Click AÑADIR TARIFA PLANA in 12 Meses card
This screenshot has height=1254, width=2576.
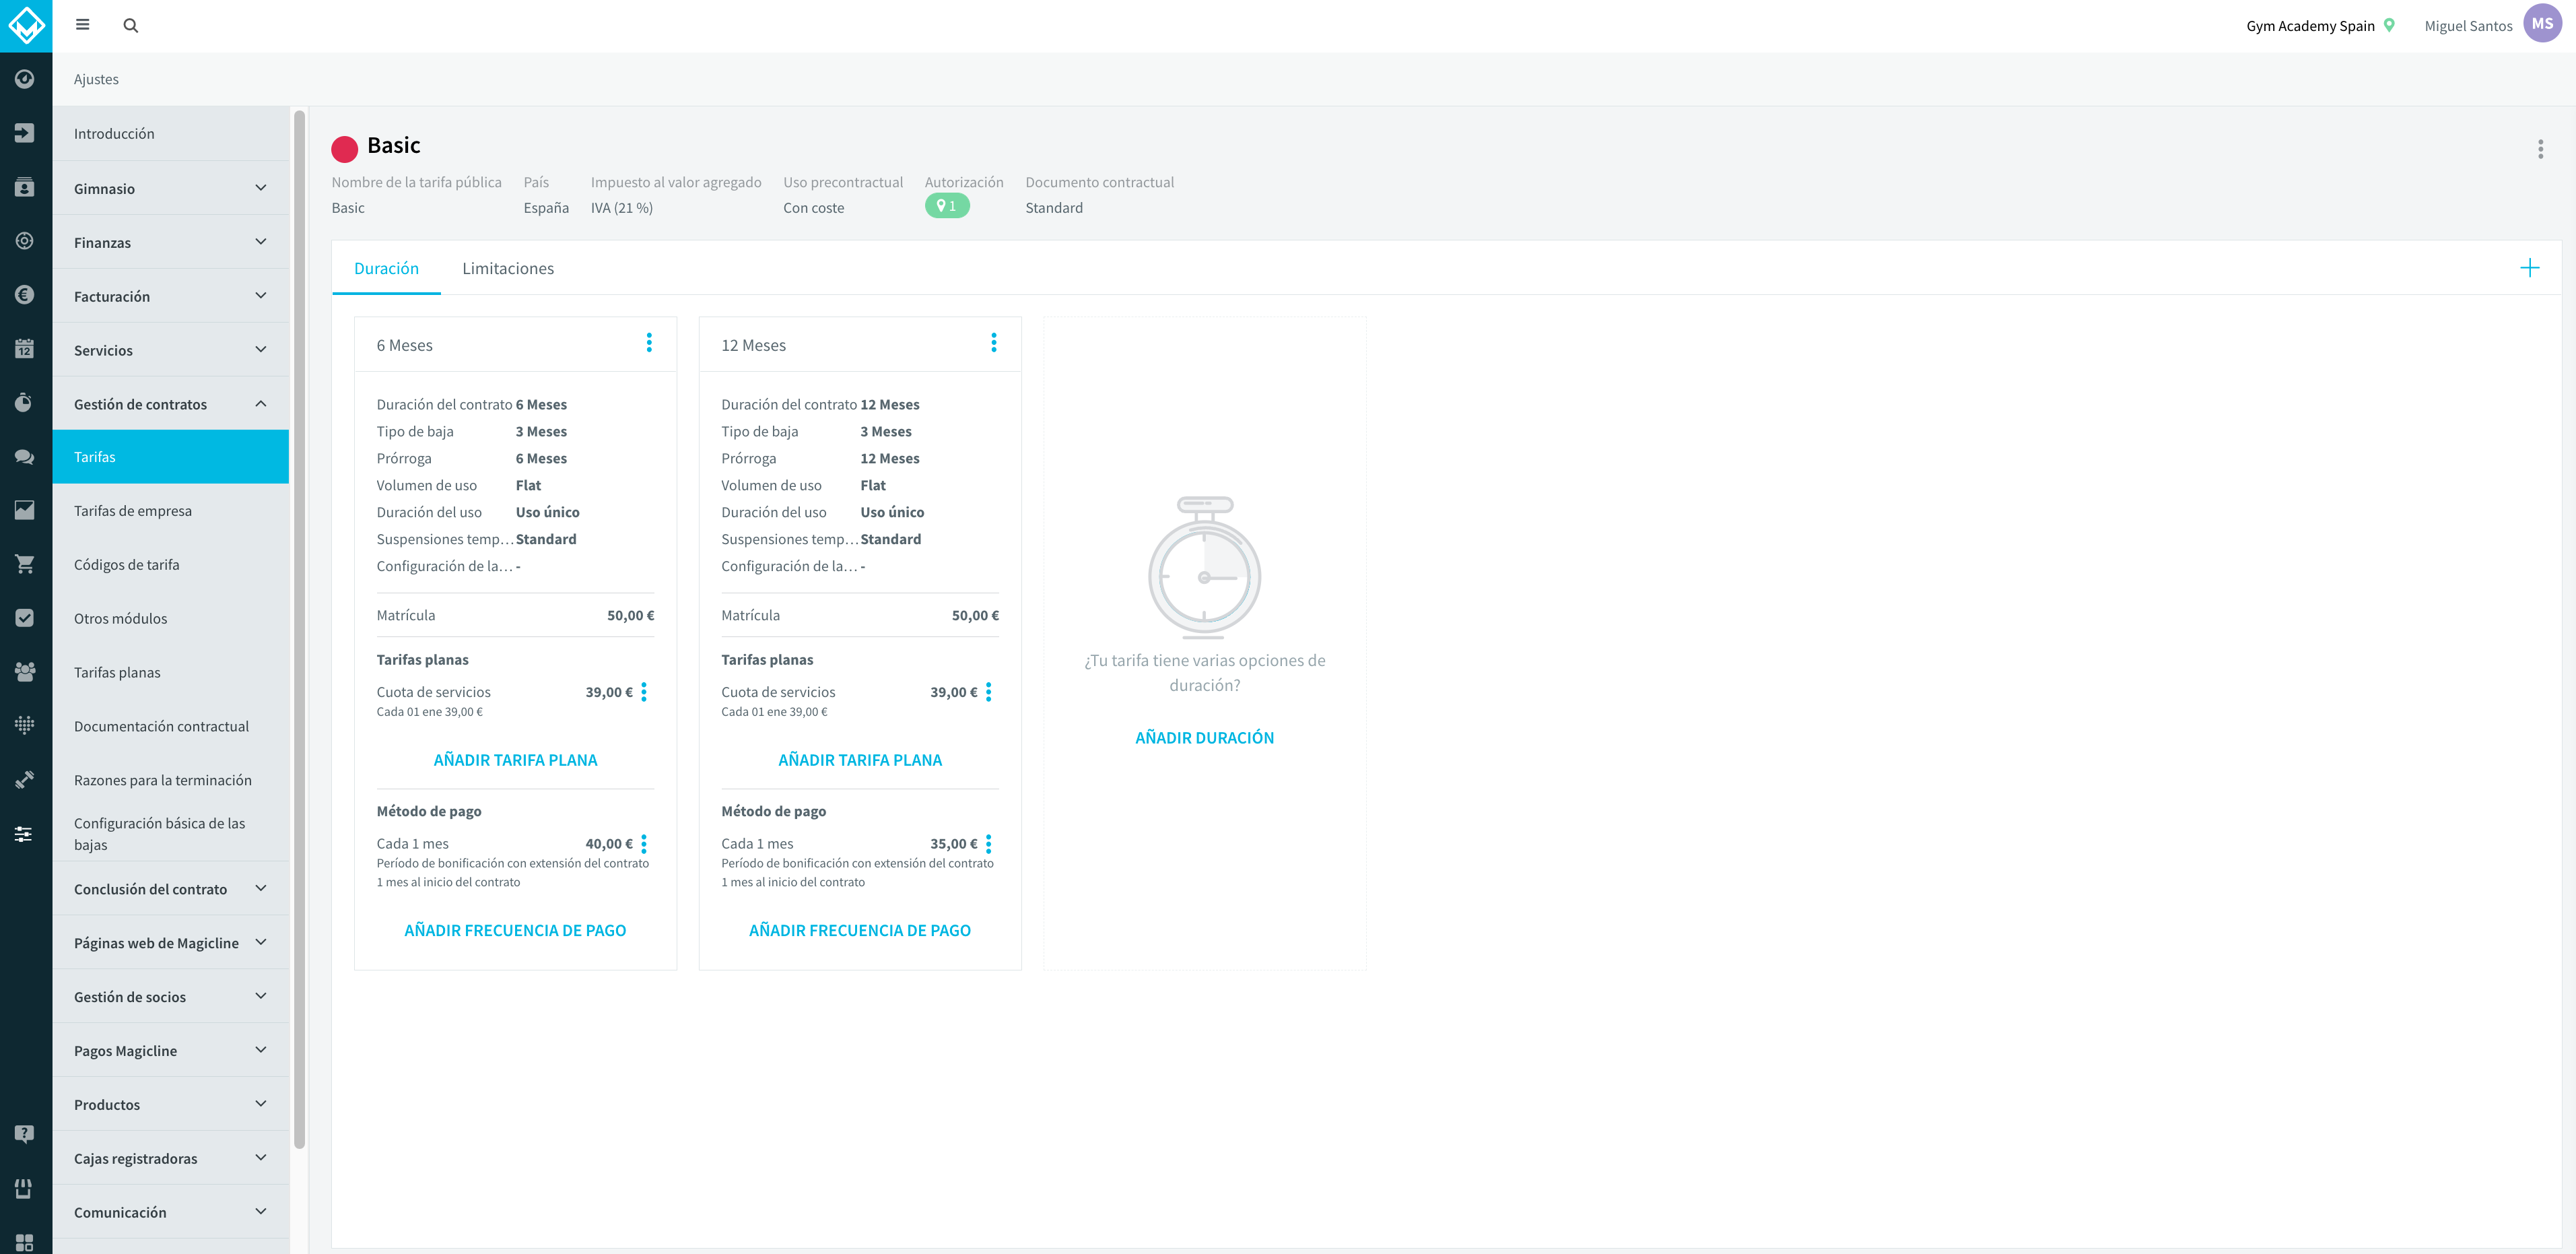860,760
